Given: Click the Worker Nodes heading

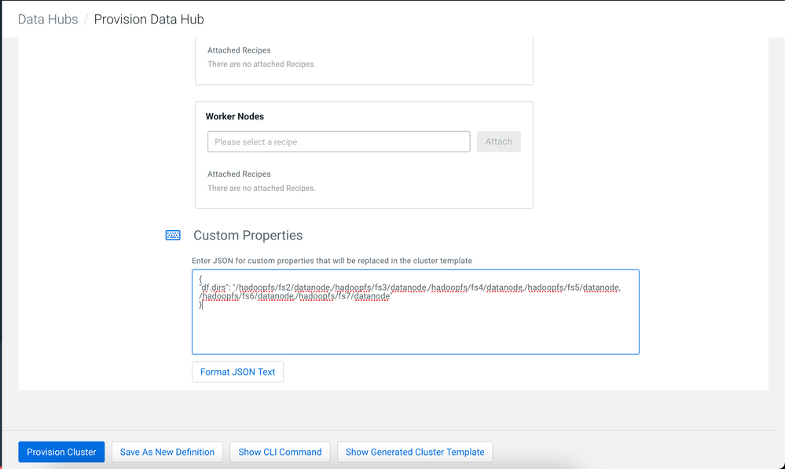Looking at the screenshot, I should [235, 116].
